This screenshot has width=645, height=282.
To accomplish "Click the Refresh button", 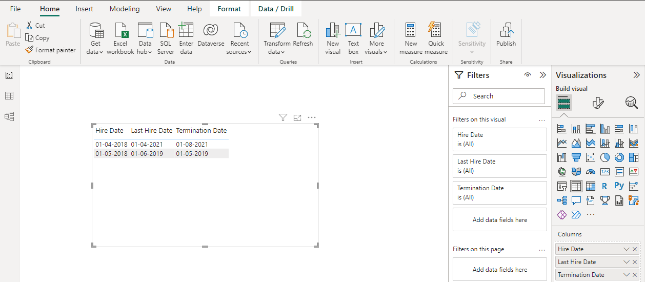I will 303,35.
